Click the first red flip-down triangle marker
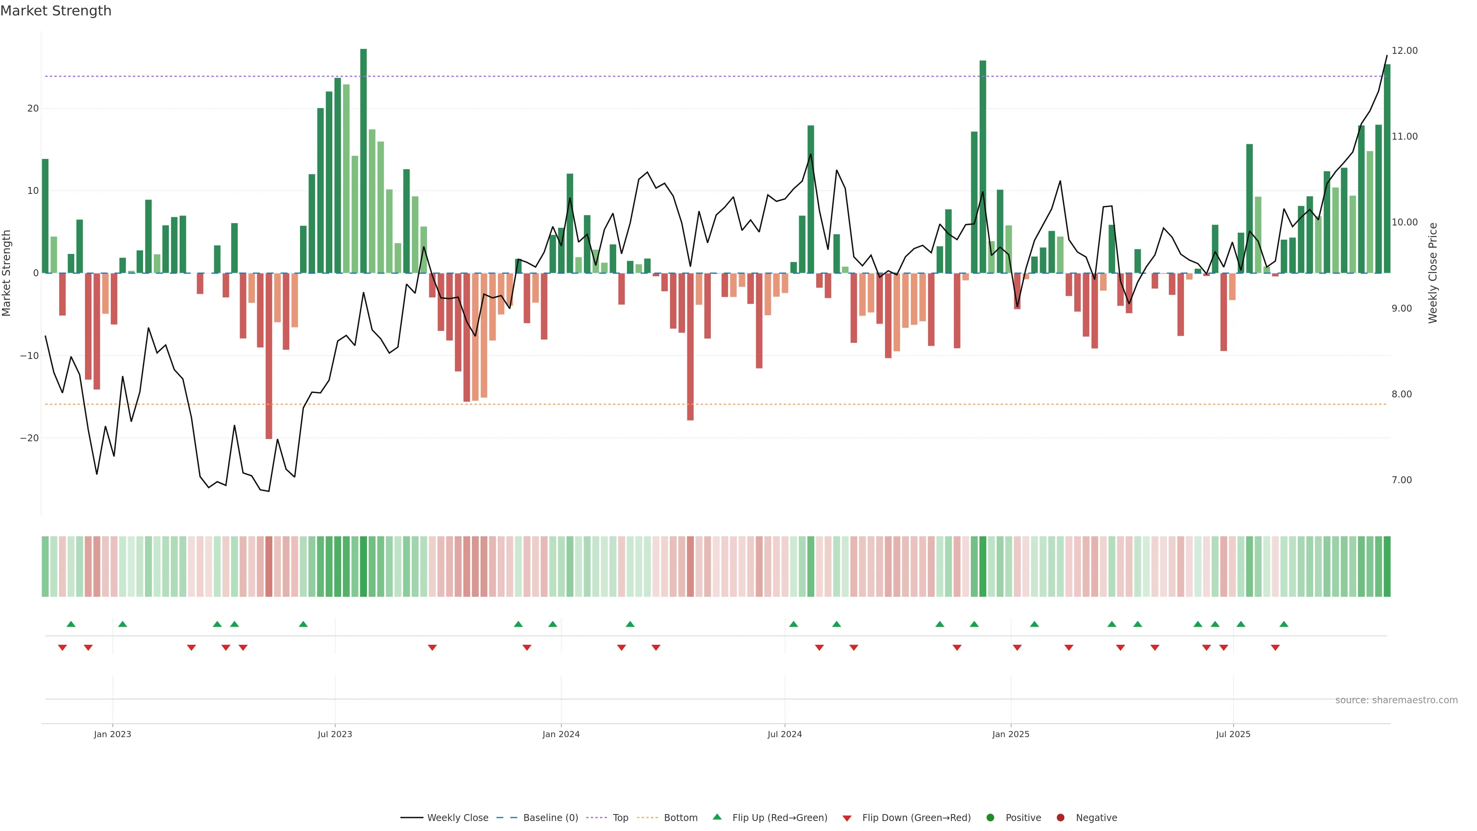 pyautogui.click(x=62, y=647)
